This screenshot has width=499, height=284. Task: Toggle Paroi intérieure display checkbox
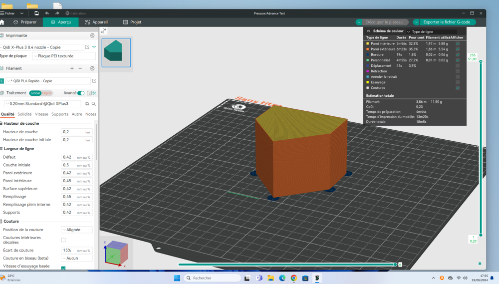458,43
